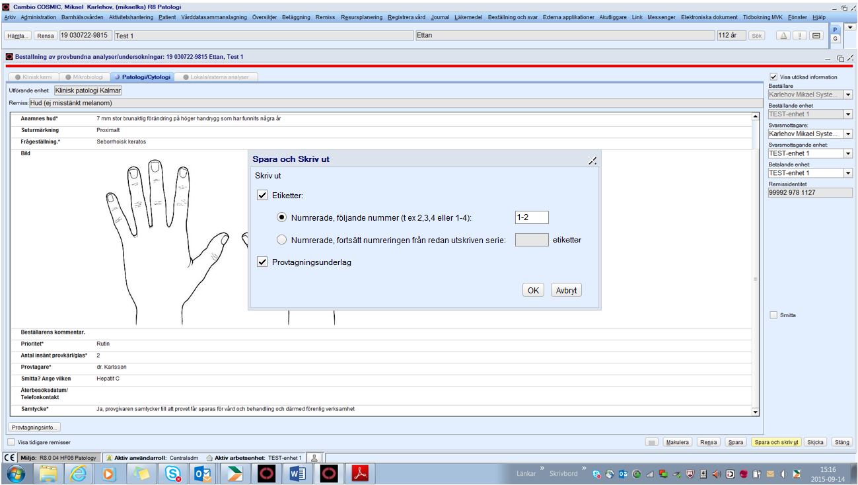Screen dimensions: 858x485
Task: Open the Beställare dropdown
Action: tap(848, 94)
